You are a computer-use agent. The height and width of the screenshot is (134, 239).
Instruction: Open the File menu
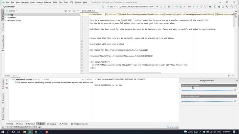7,3
